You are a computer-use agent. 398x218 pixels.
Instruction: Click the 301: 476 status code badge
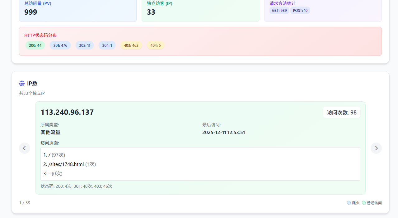pos(60,45)
